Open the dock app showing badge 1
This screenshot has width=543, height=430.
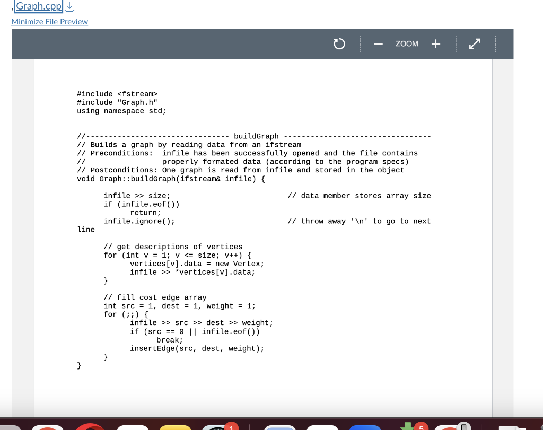[x=220, y=427]
